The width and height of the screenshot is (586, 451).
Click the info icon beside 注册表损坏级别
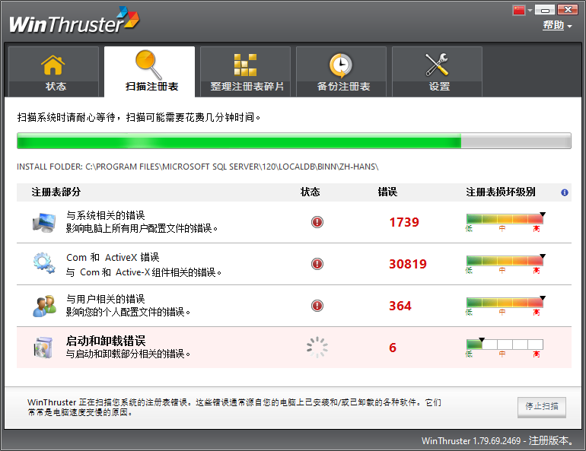point(565,192)
